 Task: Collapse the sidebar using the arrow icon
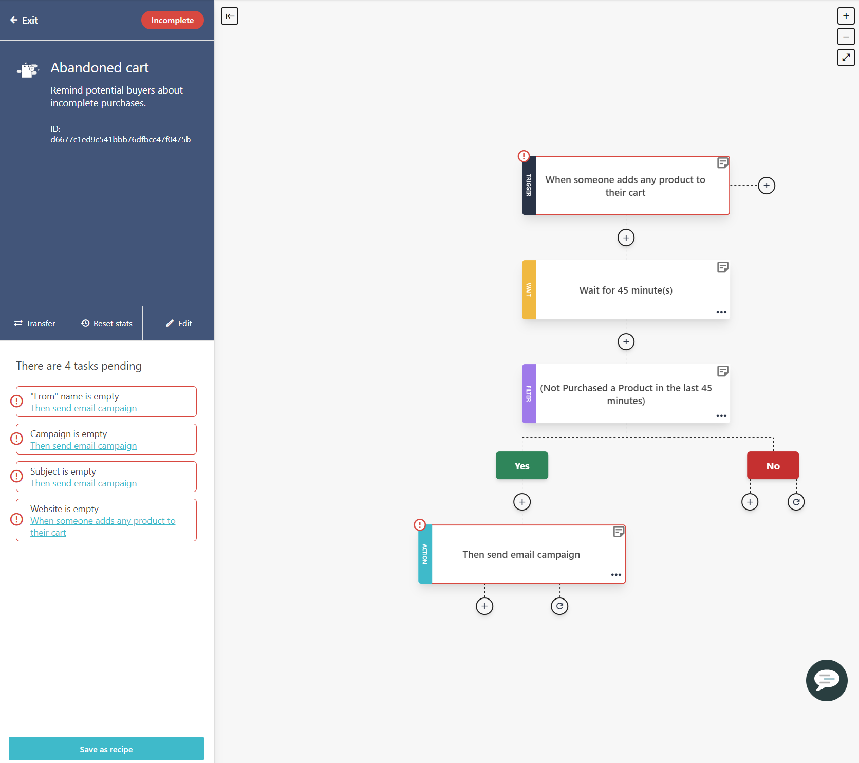pyautogui.click(x=229, y=16)
